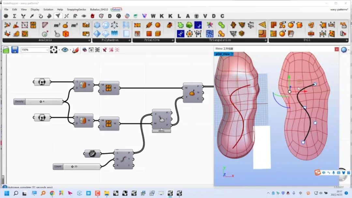Open the Solution menu

point(48,9)
